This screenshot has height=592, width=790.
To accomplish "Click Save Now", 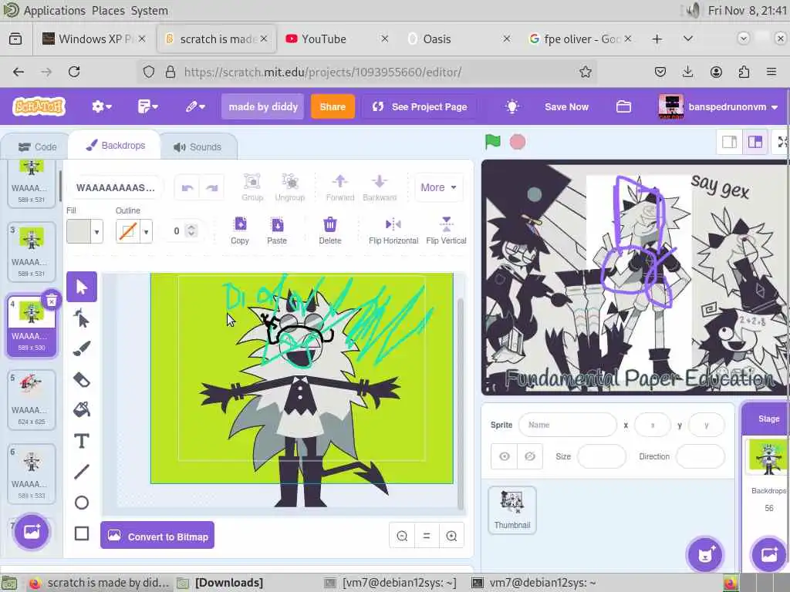I will tap(566, 106).
